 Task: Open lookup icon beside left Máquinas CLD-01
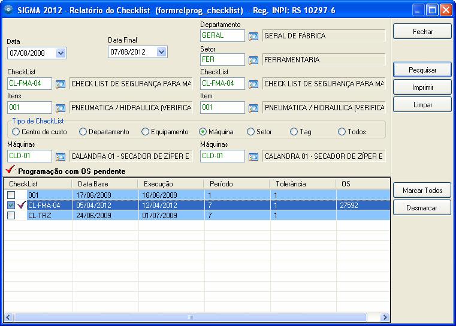click(x=60, y=157)
